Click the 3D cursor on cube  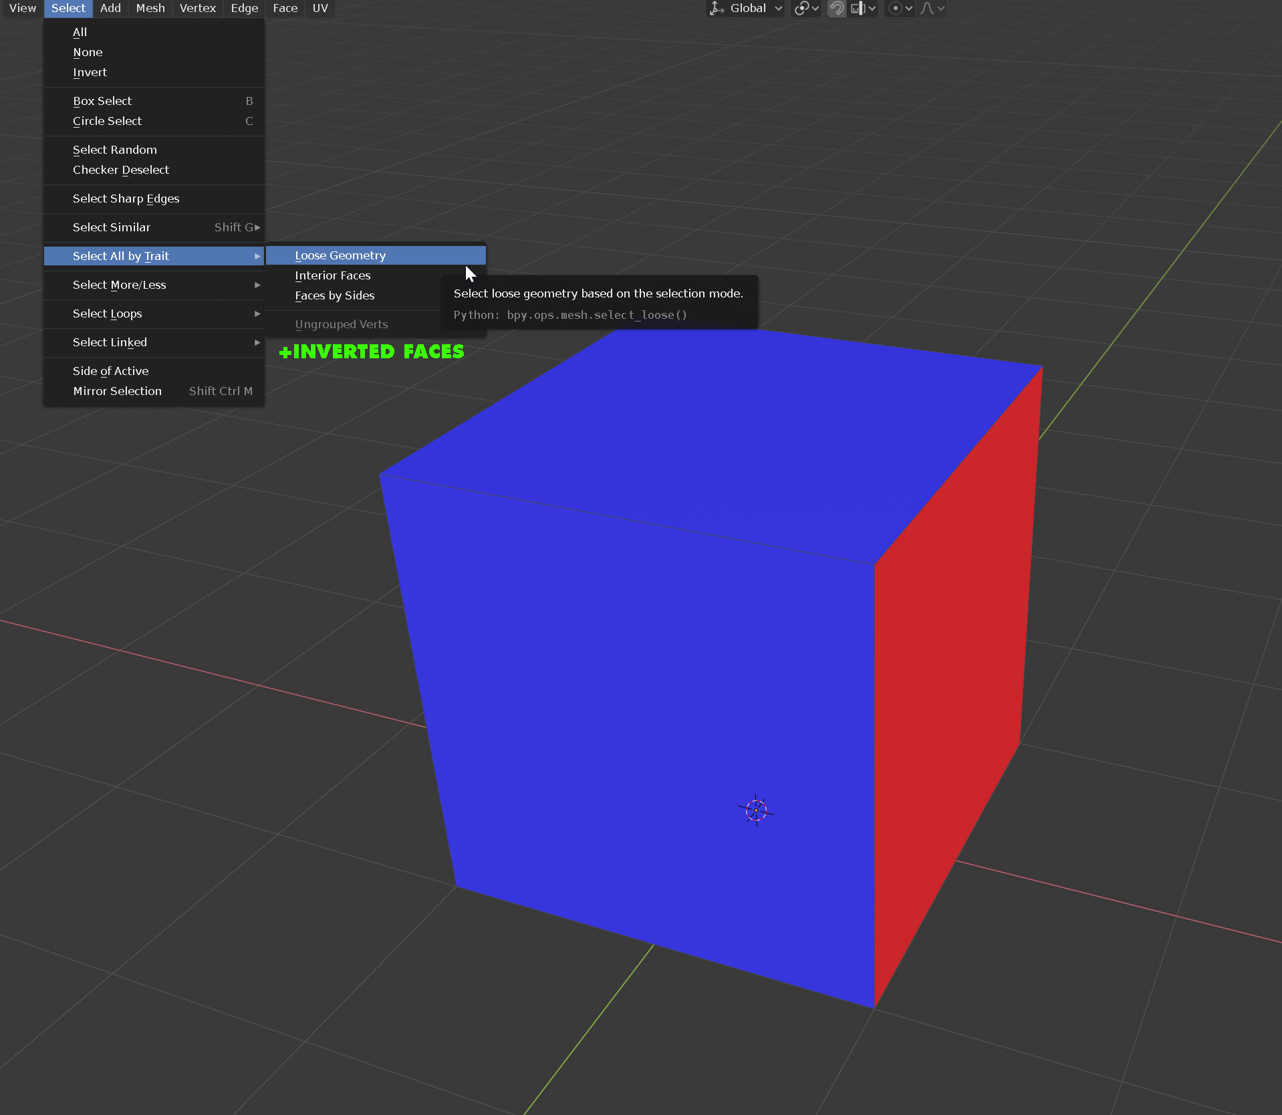click(756, 811)
